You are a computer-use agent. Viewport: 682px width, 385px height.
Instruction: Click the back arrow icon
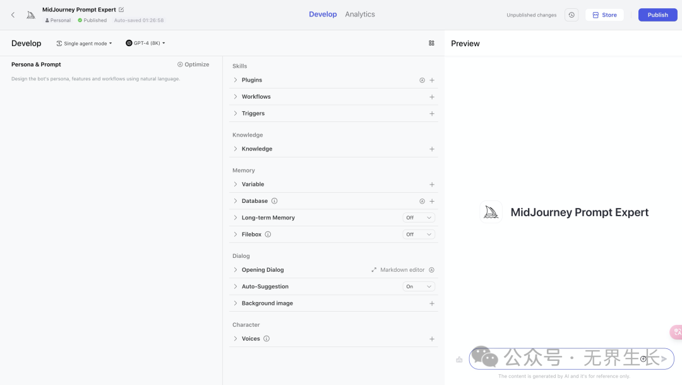click(x=13, y=15)
